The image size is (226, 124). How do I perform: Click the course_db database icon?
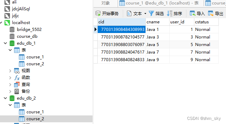[x=12, y=36]
